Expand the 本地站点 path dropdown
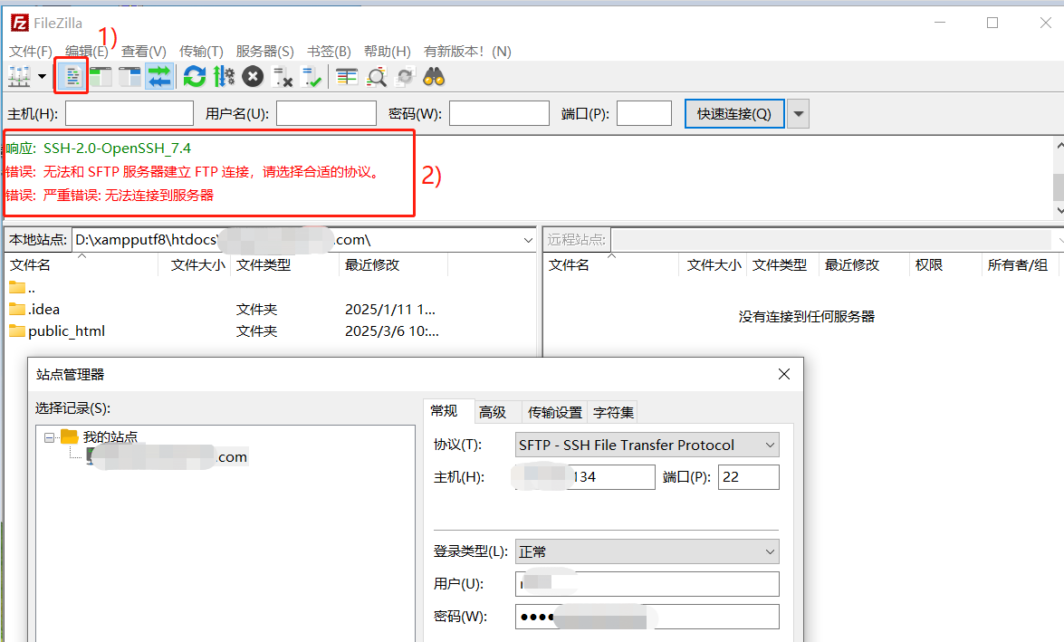This screenshot has width=1064, height=642. coord(528,240)
